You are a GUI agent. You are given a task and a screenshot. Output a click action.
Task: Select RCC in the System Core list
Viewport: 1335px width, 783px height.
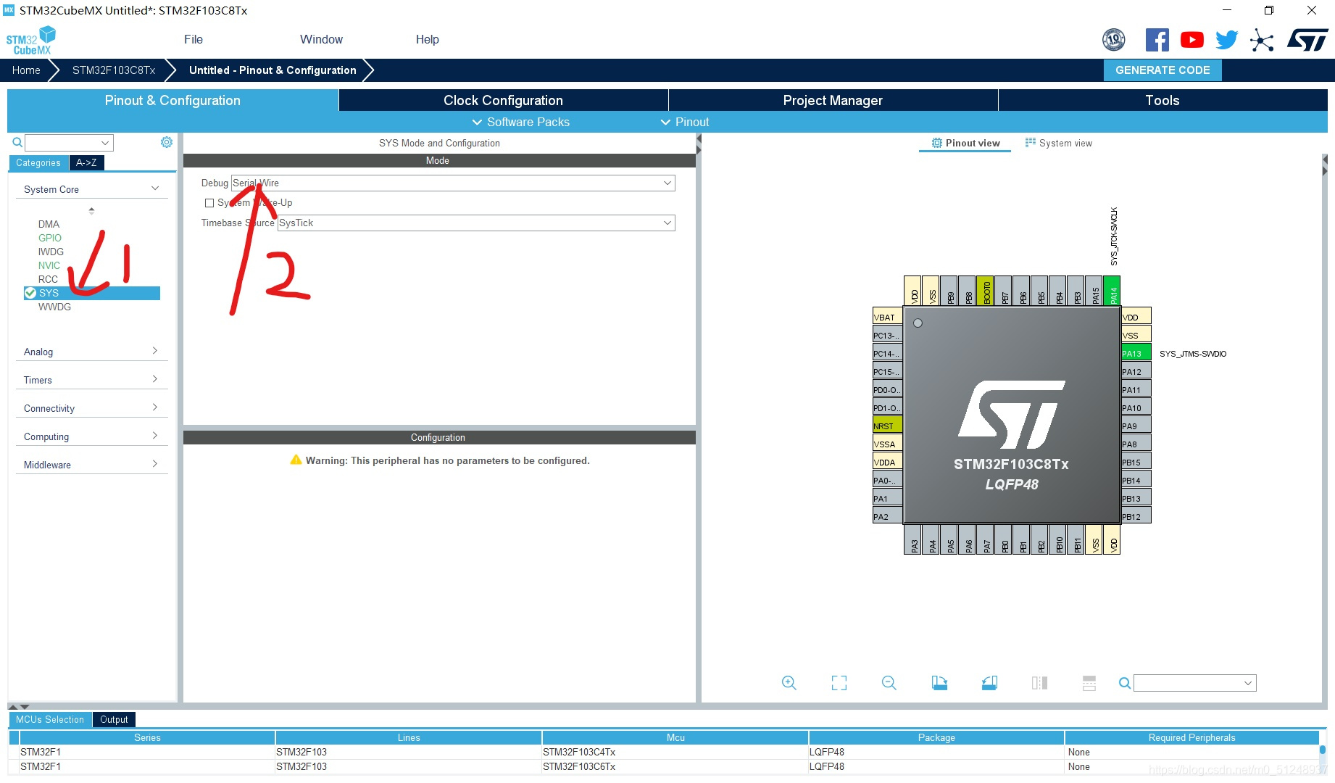(48, 279)
